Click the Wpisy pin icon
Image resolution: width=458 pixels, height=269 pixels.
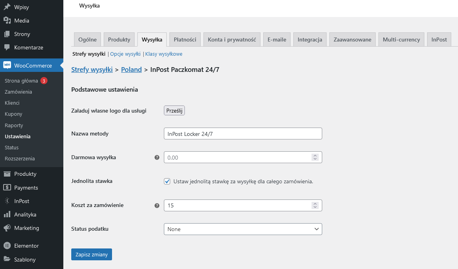(7, 7)
